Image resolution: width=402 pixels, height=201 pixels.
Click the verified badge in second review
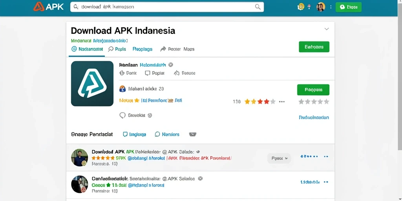point(200,179)
